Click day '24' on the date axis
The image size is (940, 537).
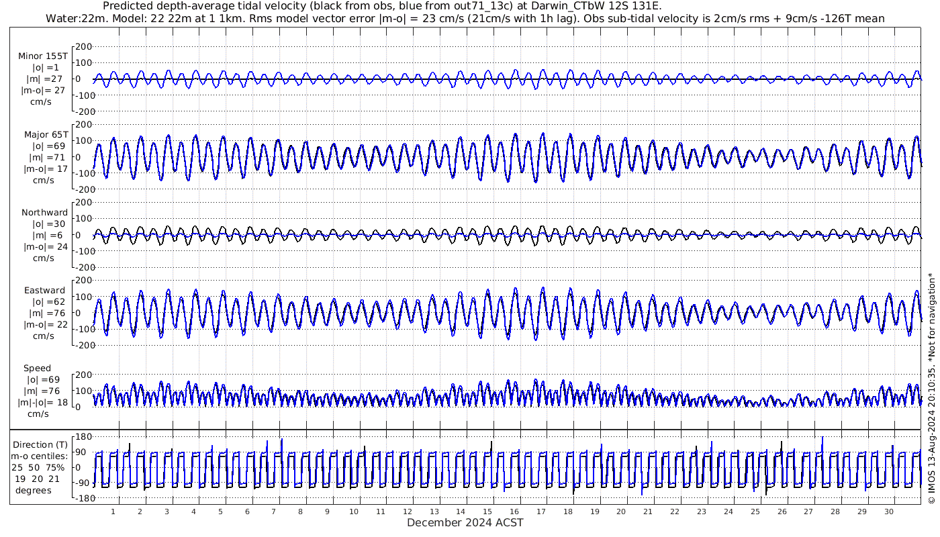click(x=728, y=512)
